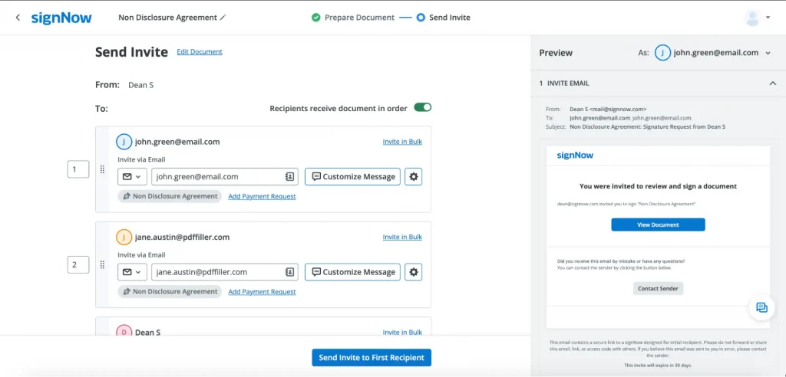The image size is (786, 377).
Task: Click Send Invite to First Recipient button
Action: click(372, 358)
